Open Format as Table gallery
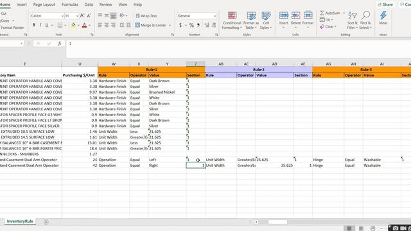411x231 pixels. pyautogui.click(x=251, y=21)
